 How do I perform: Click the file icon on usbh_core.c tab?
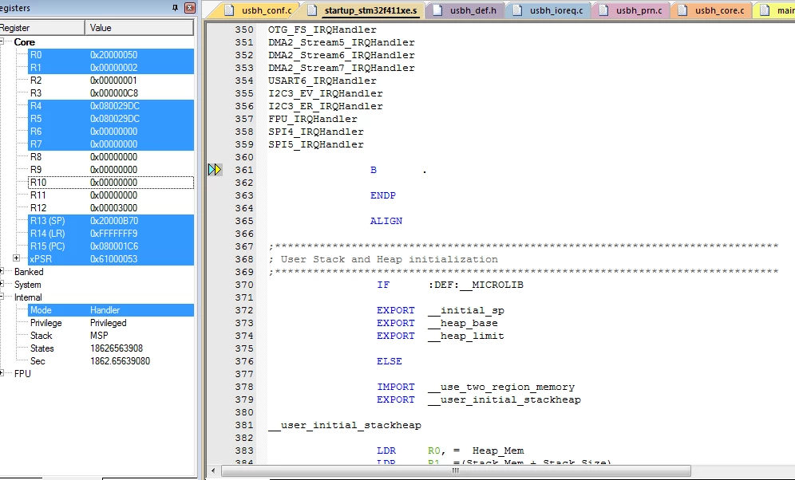[683, 10]
